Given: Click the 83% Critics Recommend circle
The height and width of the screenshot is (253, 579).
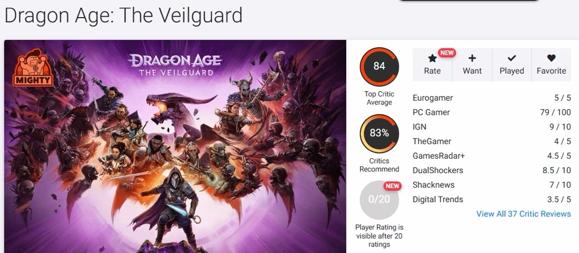Looking at the screenshot, I should pos(379,133).
